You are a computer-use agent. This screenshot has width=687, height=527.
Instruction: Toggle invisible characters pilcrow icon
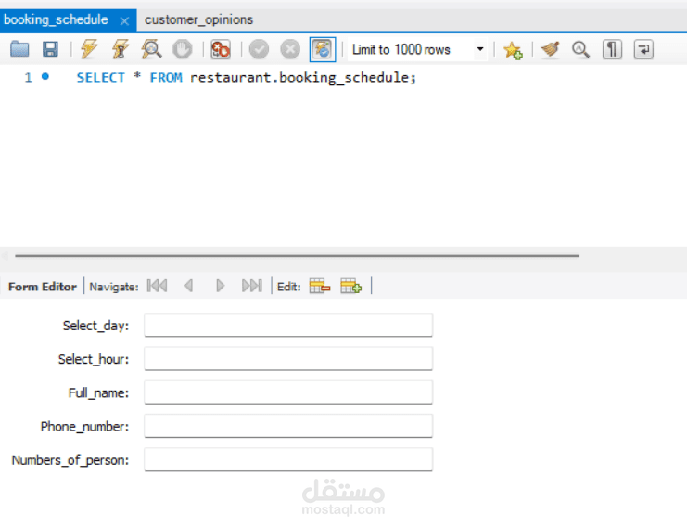tap(612, 49)
